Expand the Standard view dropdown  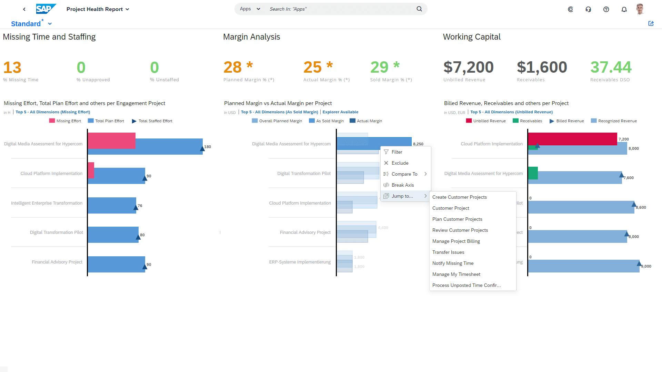pyautogui.click(x=50, y=23)
